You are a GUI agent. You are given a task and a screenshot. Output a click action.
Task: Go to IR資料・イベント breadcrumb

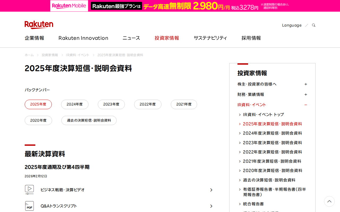point(78,55)
